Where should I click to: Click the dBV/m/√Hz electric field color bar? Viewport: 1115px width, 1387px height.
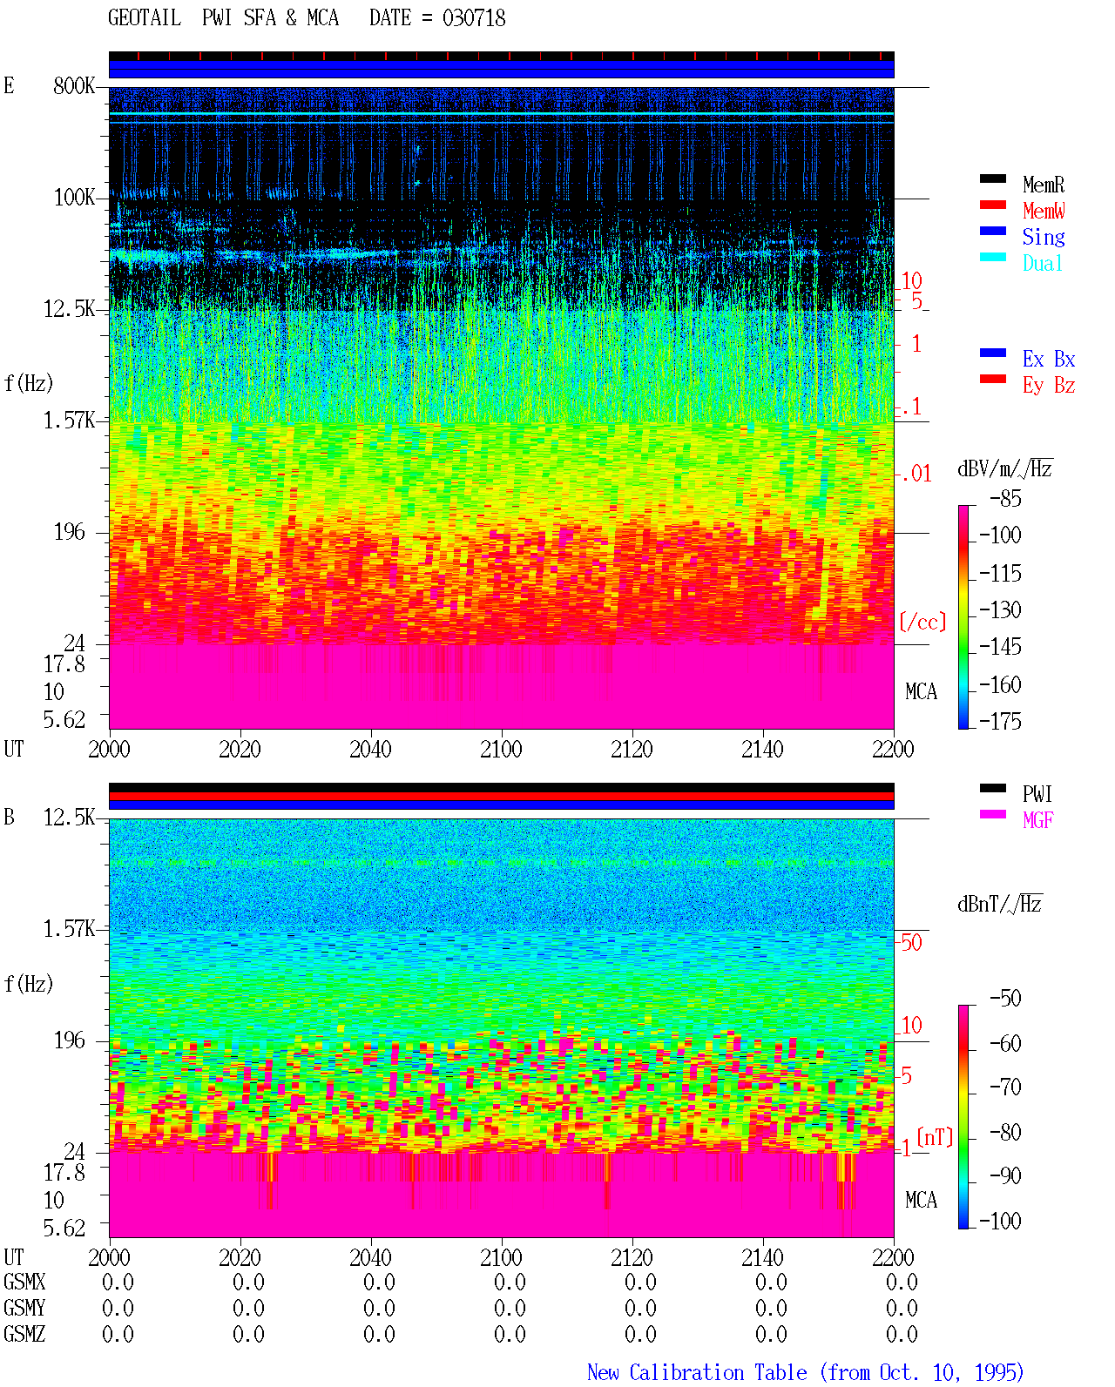click(x=963, y=616)
